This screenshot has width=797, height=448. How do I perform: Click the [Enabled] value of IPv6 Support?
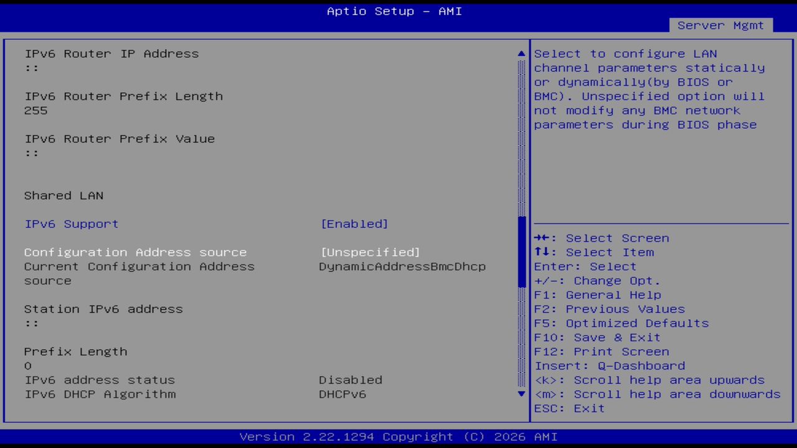(x=354, y=223)
